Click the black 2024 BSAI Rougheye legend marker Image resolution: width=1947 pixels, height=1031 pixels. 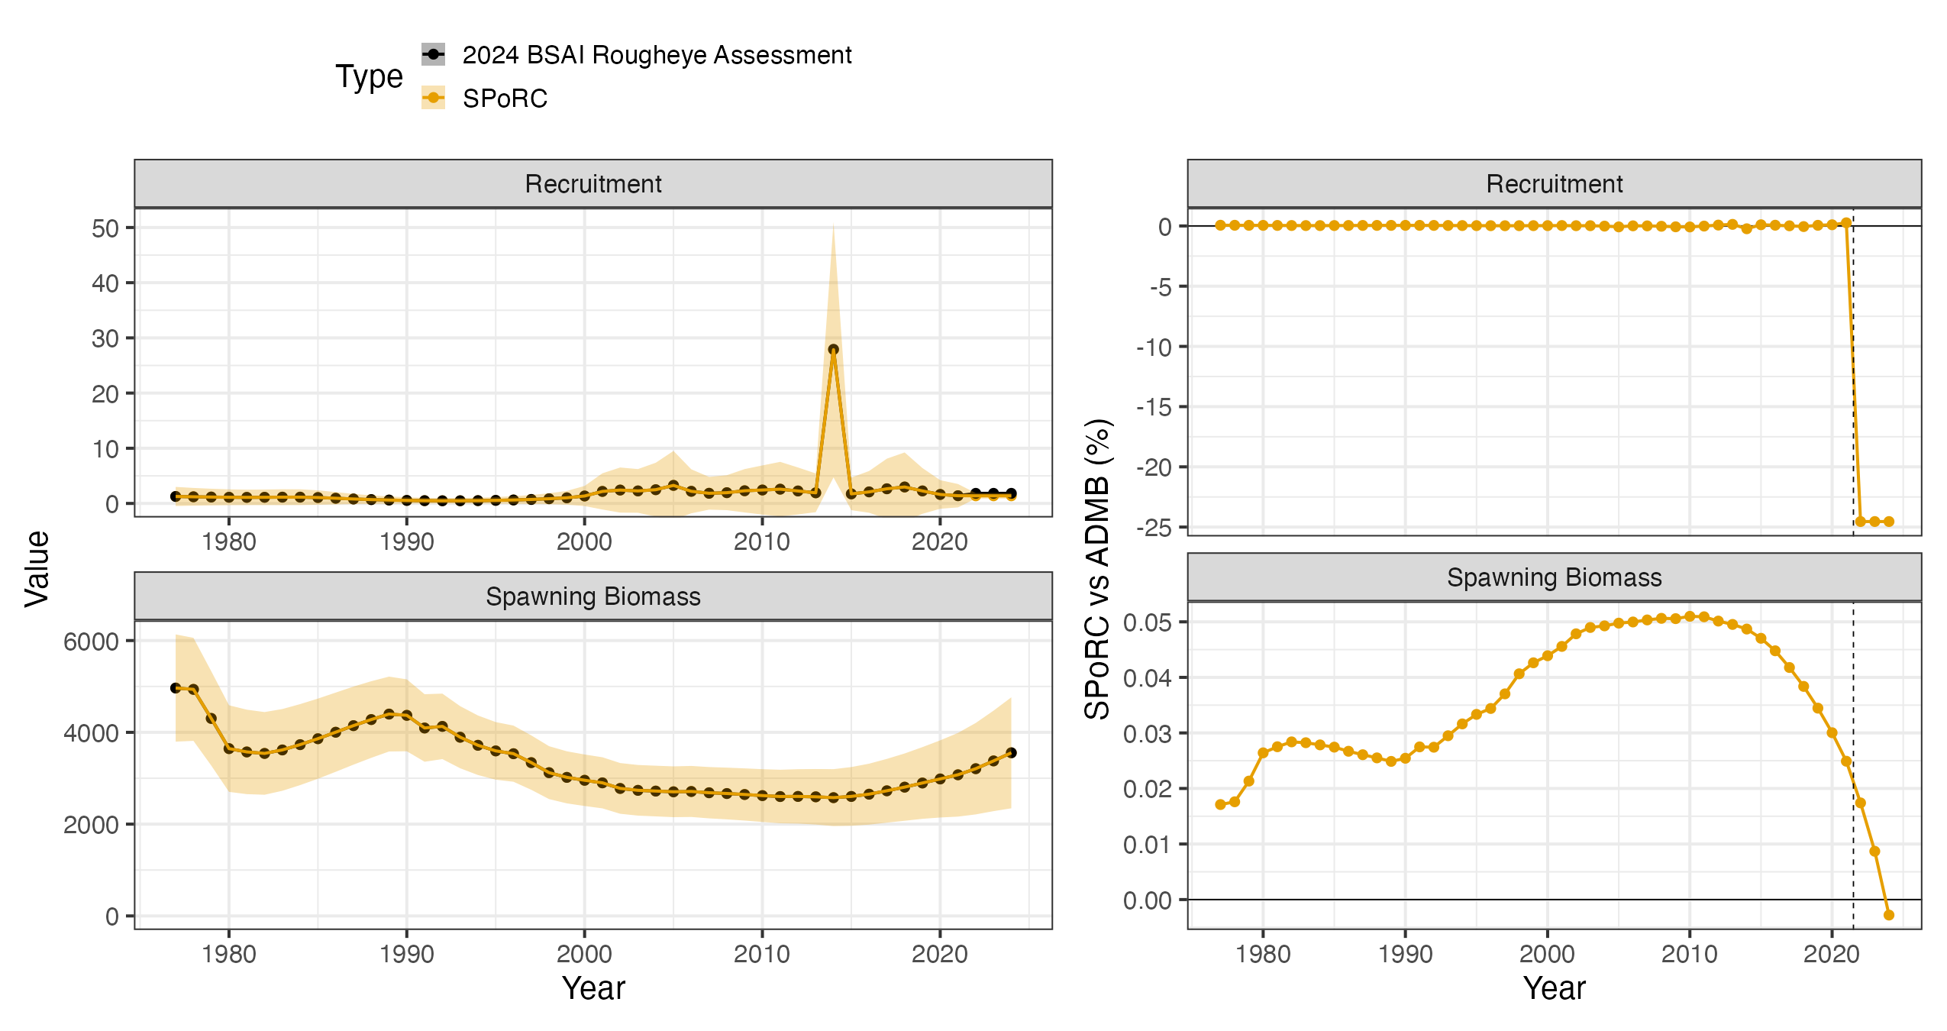(x=433, y=54)
